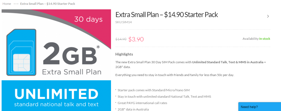The width and height of the screenshot is (281, 111).
Task: Click the Home breadcrumb link
Action: click(x=7, y=4)
